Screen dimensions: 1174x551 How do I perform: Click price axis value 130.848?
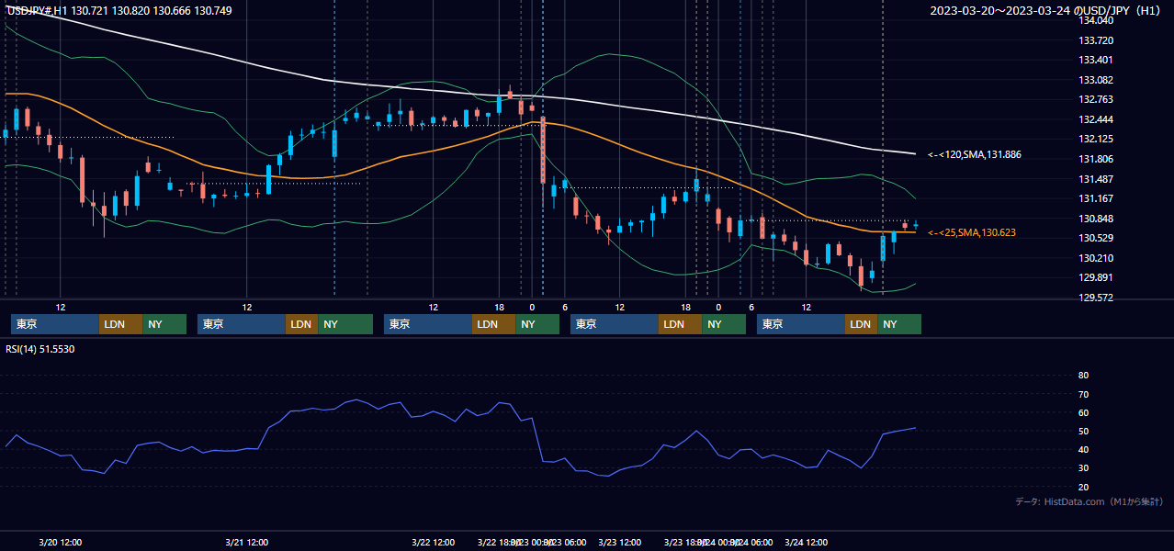click(1095, 219)
